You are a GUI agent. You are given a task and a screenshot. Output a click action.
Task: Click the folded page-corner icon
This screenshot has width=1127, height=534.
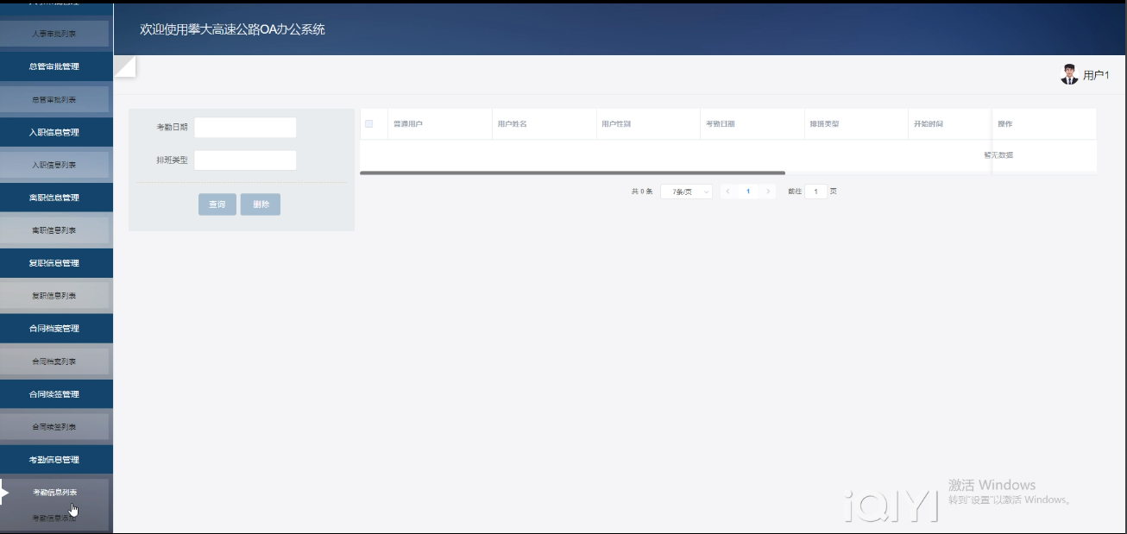[x=124, y=66]
